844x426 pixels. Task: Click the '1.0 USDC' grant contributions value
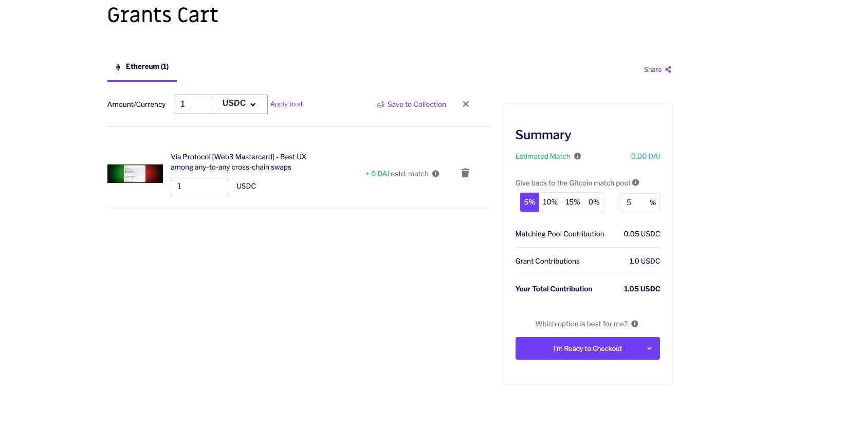645,261
